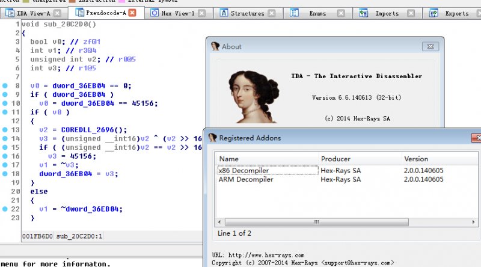Image resolution: width=481 pixels, height=267 pixels.
Task: Toggle breakpoint dot on line 17
Action: pos(5,165)
